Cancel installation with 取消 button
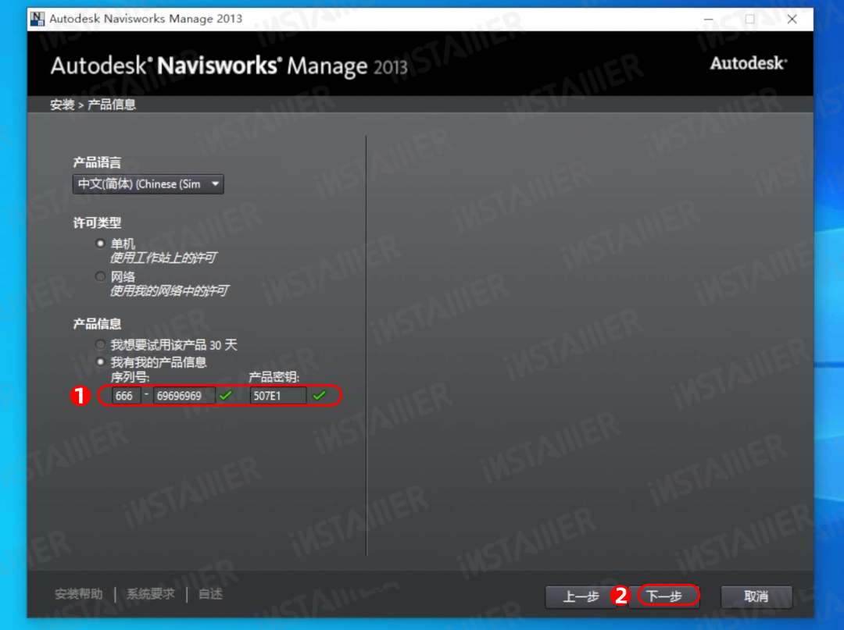 [756, 596]
